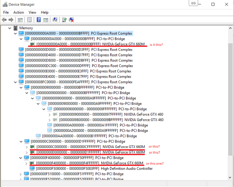Toggle the Show/Hide Action Pane icon

point(46,20)
